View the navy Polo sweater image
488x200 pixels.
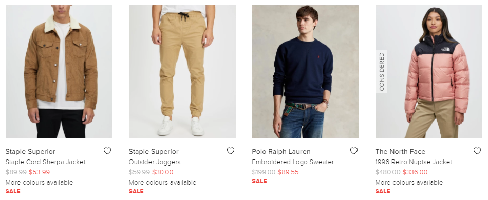click(x=306, y=72)
